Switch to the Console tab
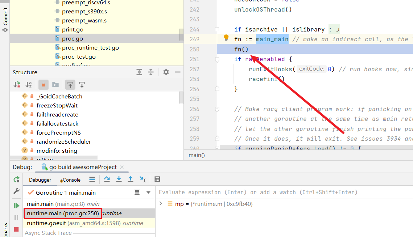 tap(71, 180)
